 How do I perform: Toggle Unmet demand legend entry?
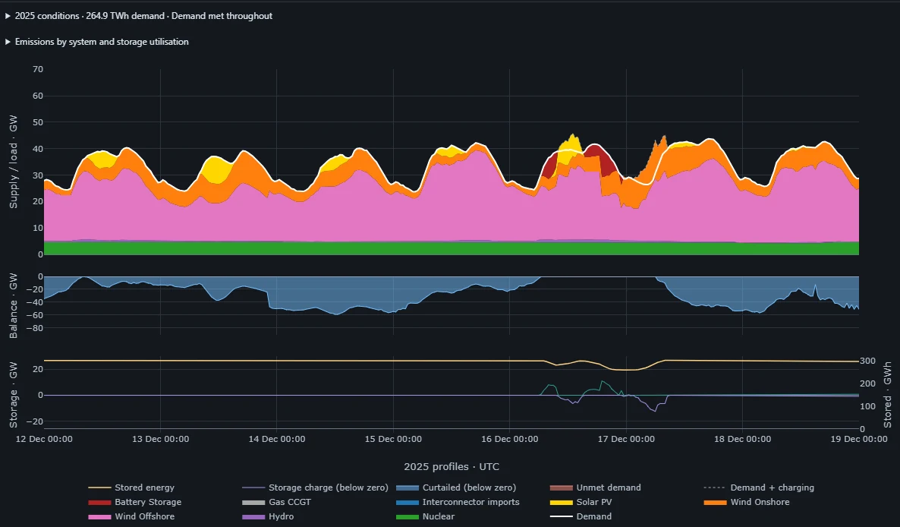(595, 488)
